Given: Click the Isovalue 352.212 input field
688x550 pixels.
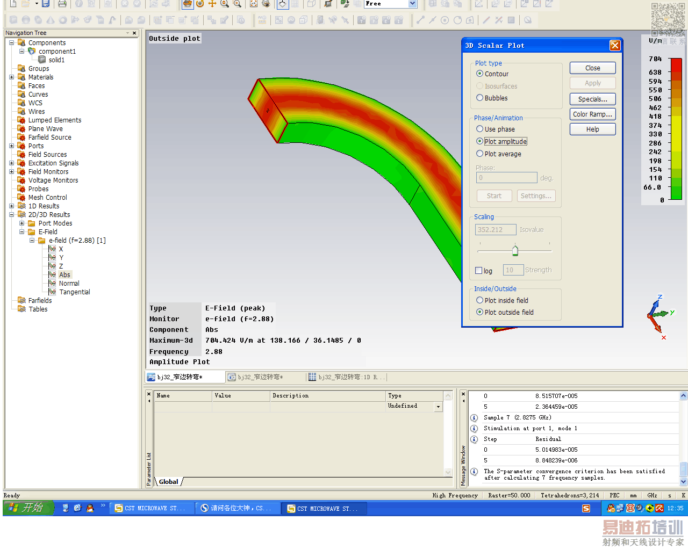Looking at the screenshot, I should click(496, 230).
